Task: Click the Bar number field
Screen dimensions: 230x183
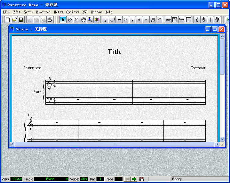Action: pyautogui.click(x=100, y=179)
